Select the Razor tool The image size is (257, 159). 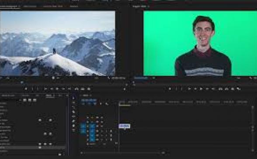[x=73, y=112]
